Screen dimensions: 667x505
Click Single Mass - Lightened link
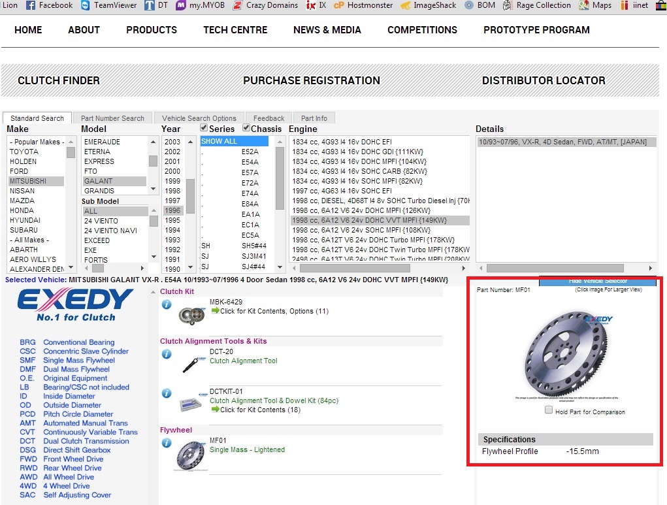point(247,449)
